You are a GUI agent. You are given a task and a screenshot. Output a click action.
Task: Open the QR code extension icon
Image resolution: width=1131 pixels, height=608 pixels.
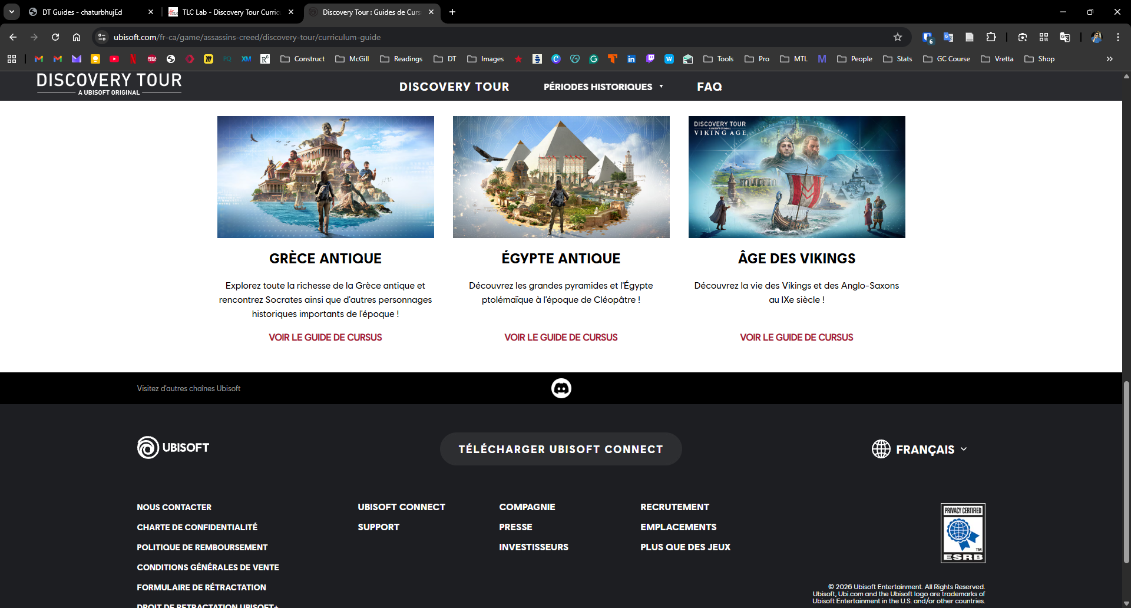pyautogui.click(x=1043, y=37)
